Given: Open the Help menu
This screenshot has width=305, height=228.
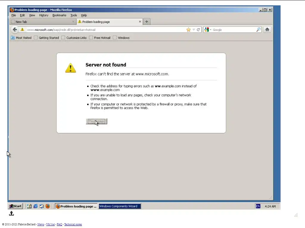Looking at the screenshot, I should coord(84,15).
